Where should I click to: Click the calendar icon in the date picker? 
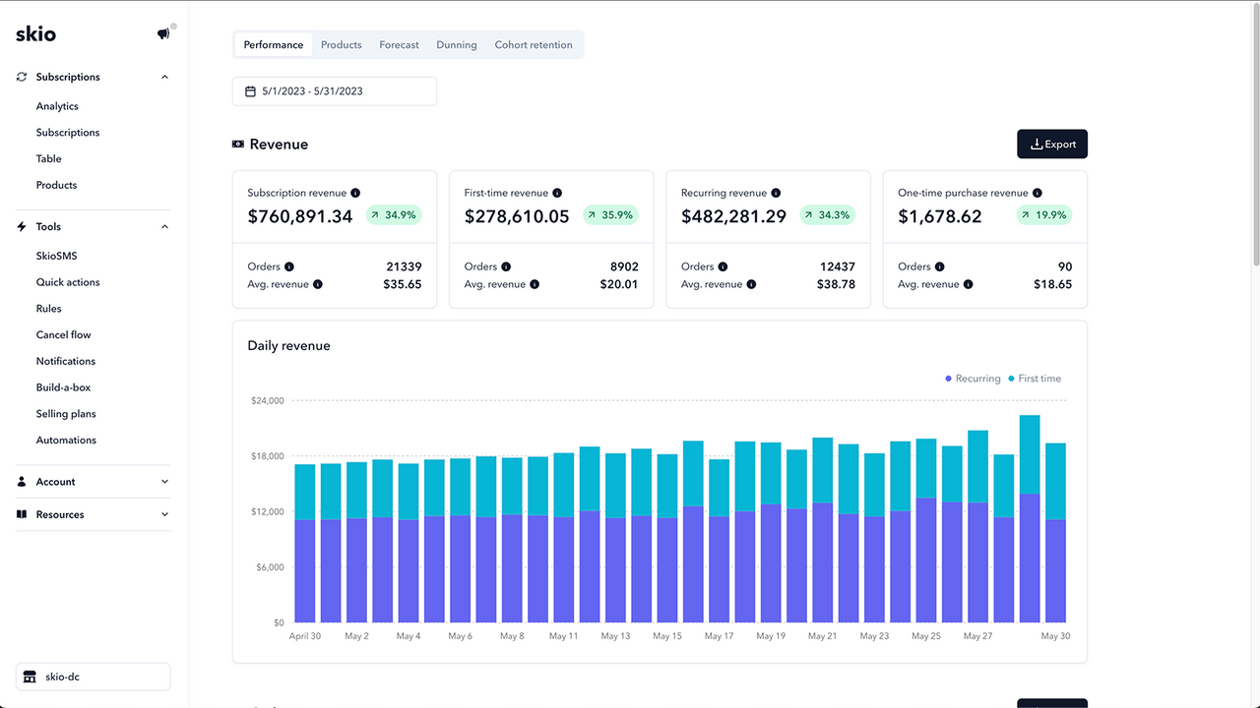coord(250,89)
